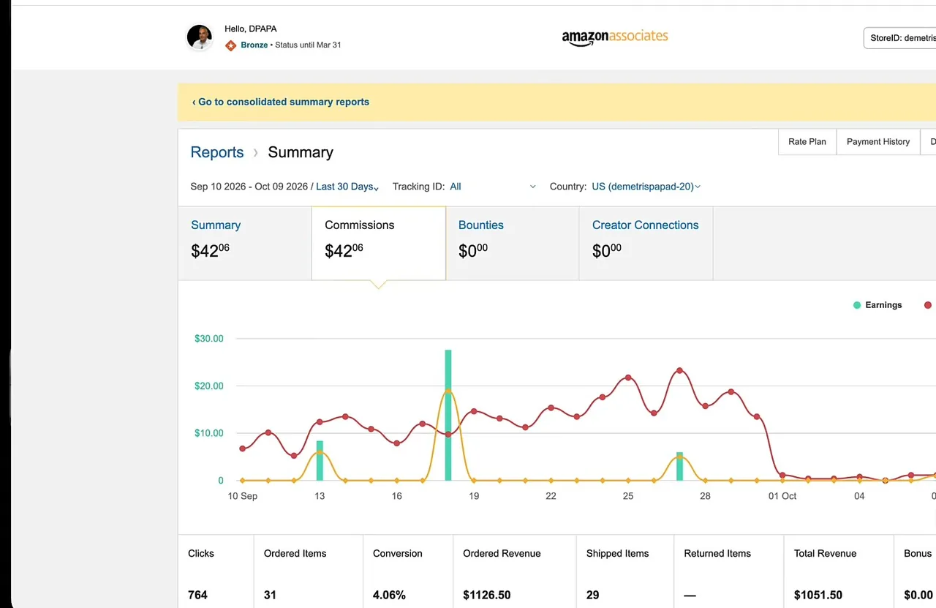936x608 pixels.
Task: Click the Rate Plan button
Action: pyautogui.click(x=807, y=142)
